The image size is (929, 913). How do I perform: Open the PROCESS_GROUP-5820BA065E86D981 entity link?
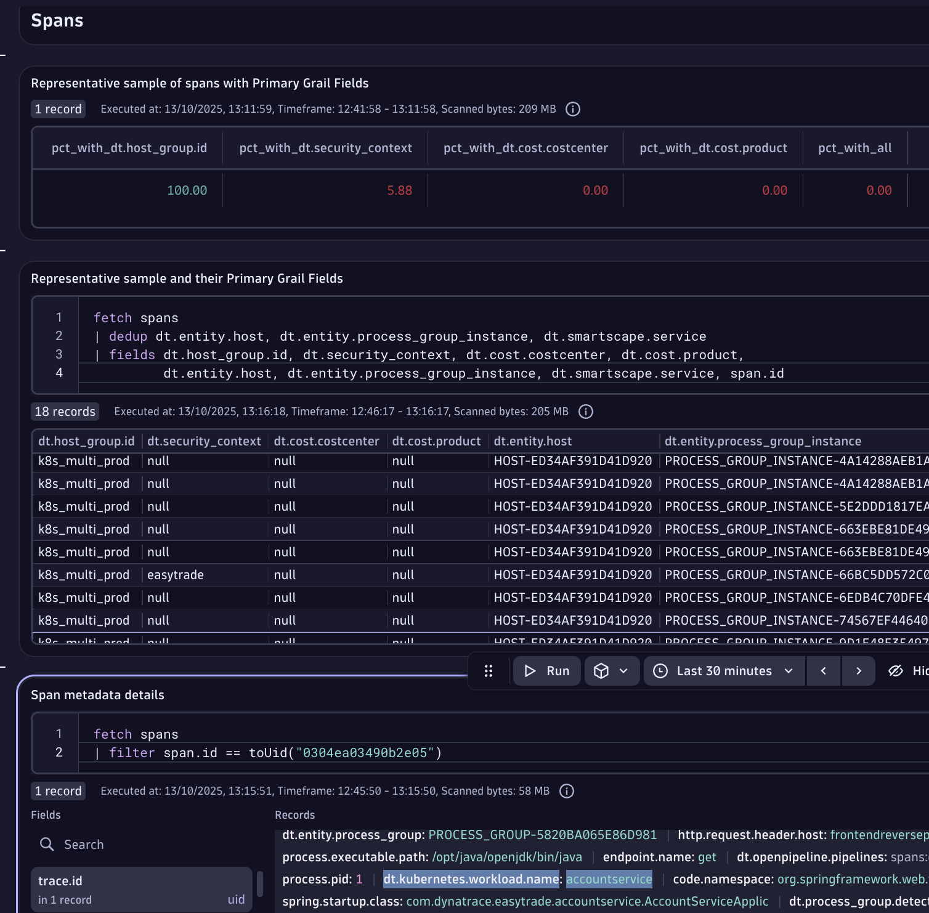click(x=542, y=835)
